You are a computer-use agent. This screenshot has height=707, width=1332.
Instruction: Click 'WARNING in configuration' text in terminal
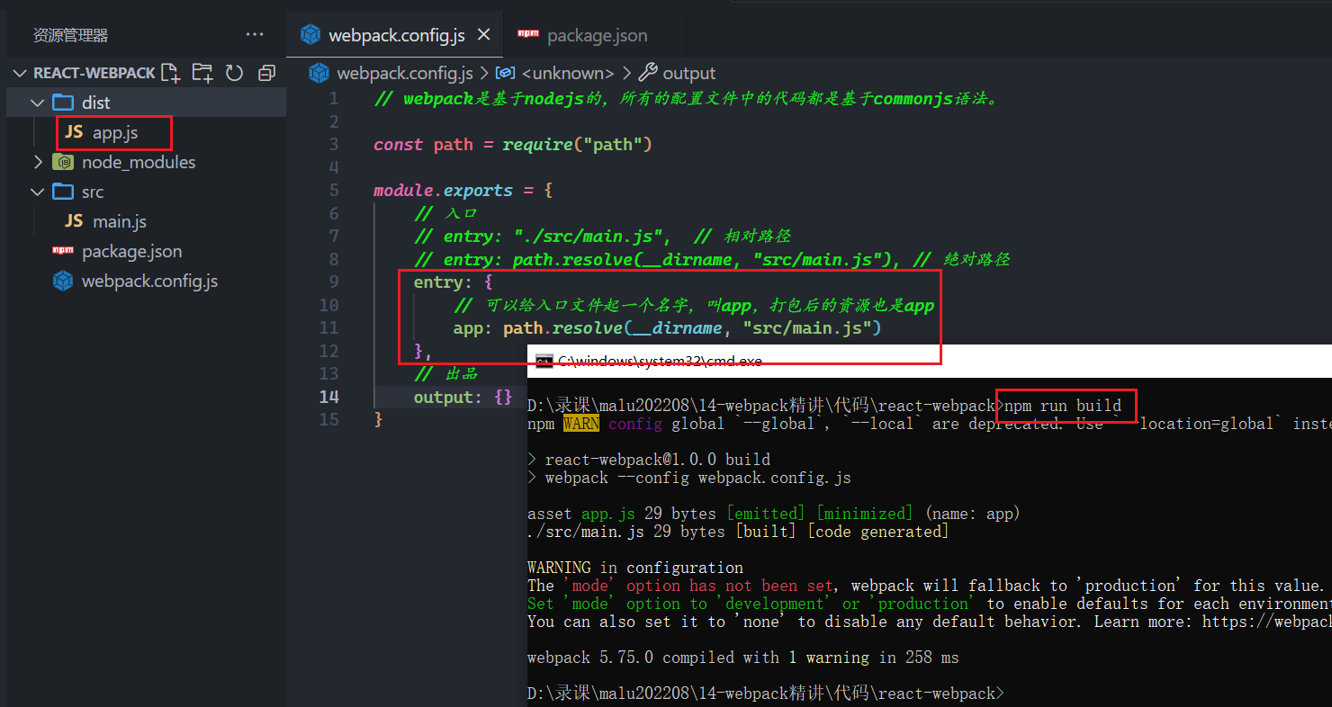click(x=635, y=568)
